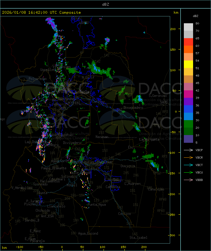
Task: Click the pink VBBB arrow icon
Action: (188, 180)
